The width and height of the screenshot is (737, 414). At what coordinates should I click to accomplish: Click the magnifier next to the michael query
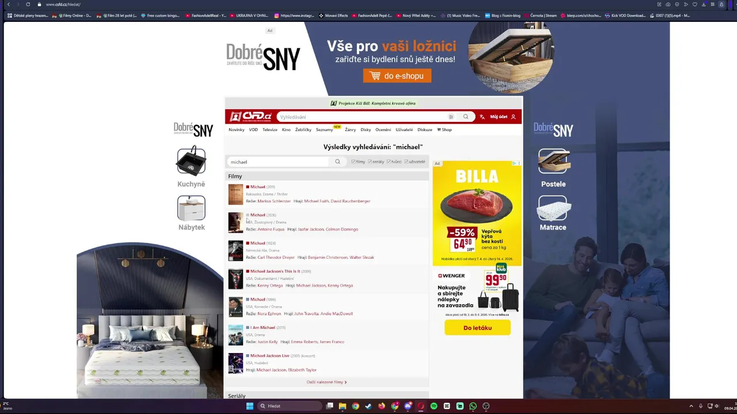pos(337,162)
